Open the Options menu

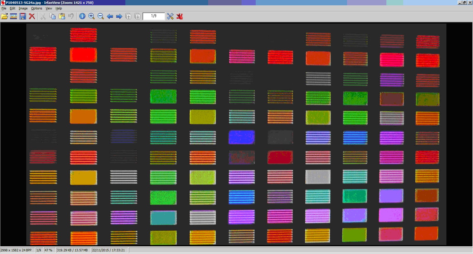(x=37, y=8)
